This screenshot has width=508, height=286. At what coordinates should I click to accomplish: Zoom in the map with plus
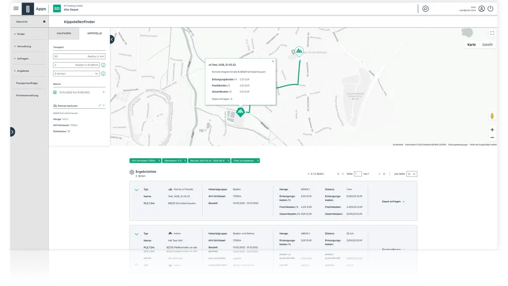(x=492, y=130)
